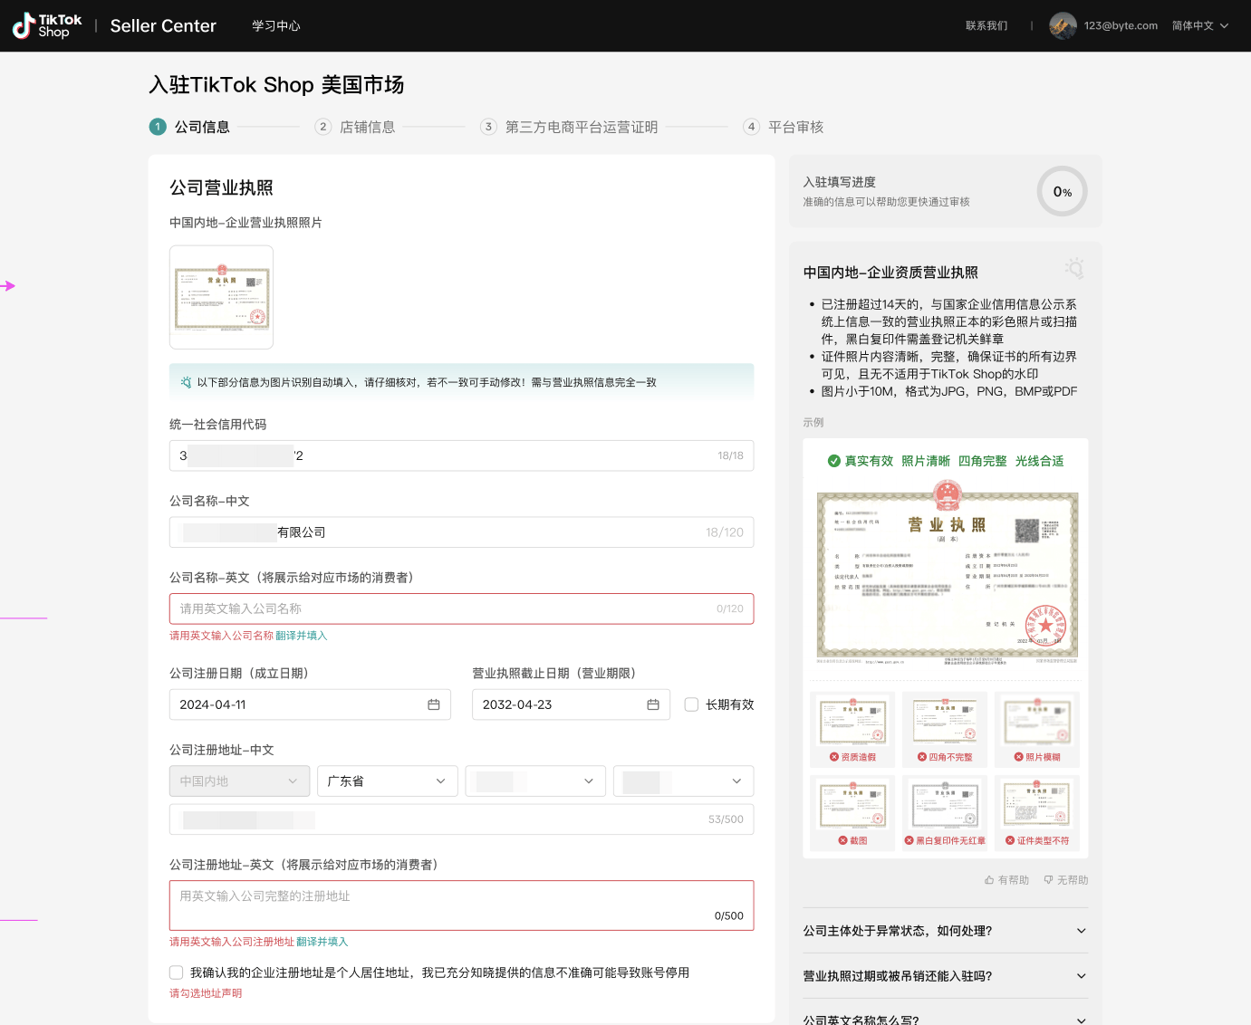
Task: Click the 0% onboarding progress circle
Action: [x=1061, y=191]
